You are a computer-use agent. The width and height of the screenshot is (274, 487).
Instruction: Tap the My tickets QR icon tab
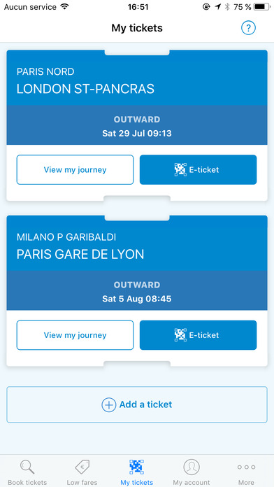tap(136, 467)
